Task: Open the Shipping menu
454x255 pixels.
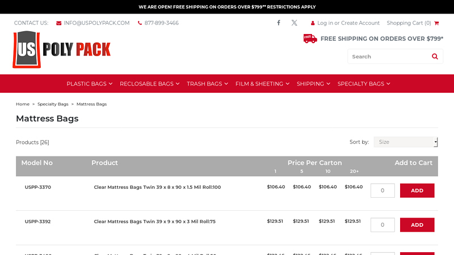Action: pyautogui.click(x=313, y=84)
